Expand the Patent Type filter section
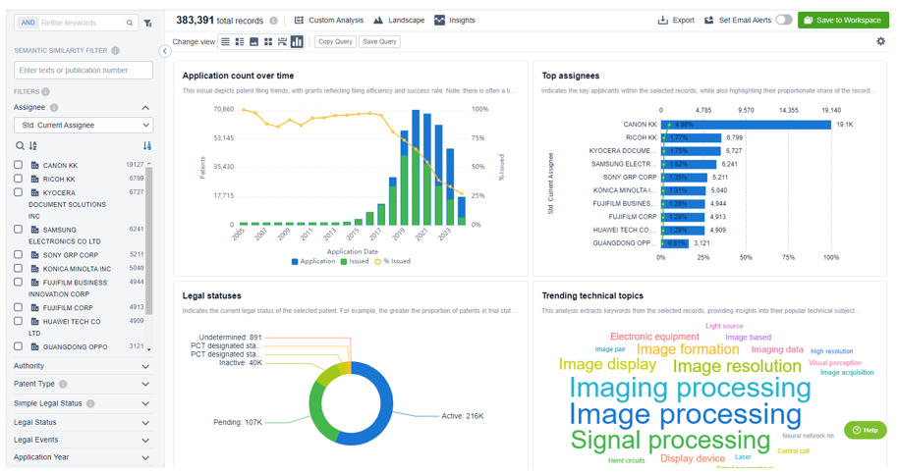The height and width of the screenshot is (473, 898). 83,385
